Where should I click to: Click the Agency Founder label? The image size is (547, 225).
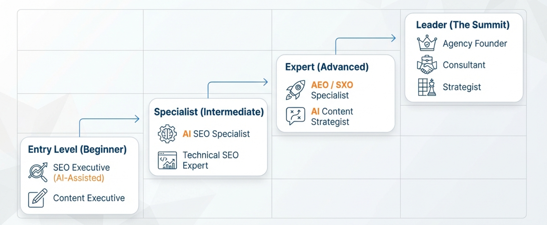(475, 44)
